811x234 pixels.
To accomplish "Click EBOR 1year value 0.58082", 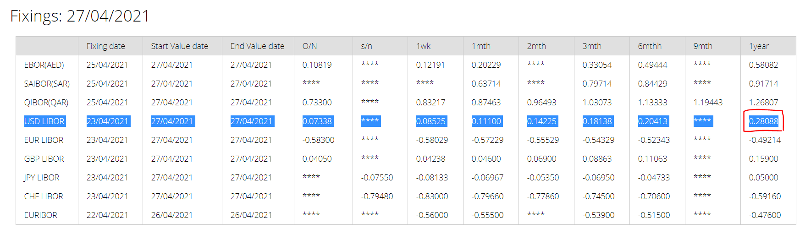I will 763,65.
